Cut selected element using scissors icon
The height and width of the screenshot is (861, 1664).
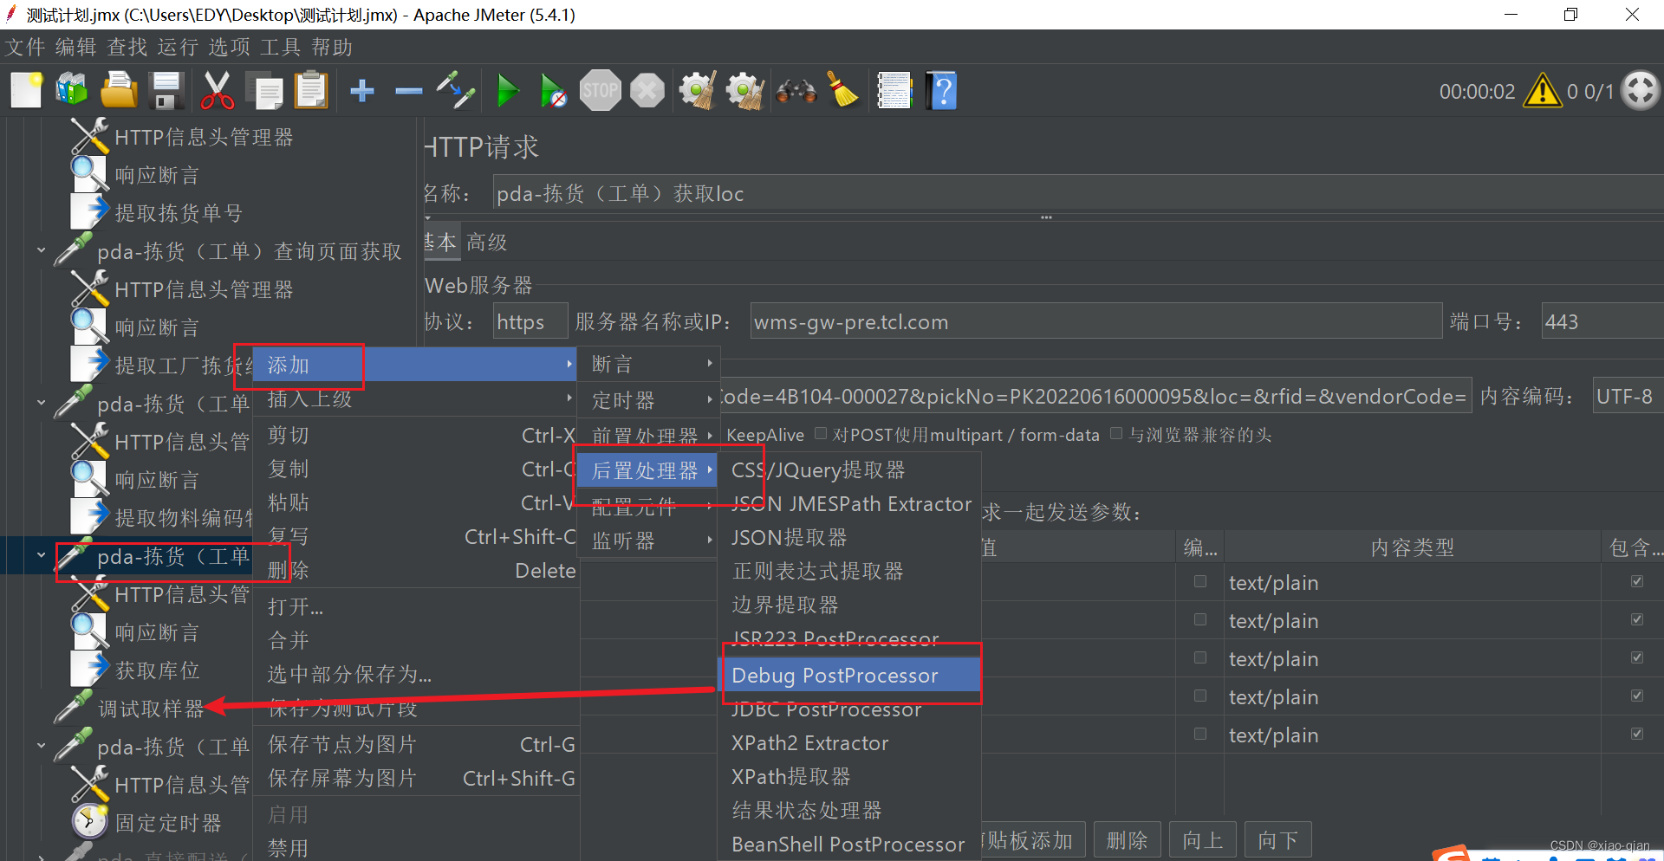click(217, 90)
